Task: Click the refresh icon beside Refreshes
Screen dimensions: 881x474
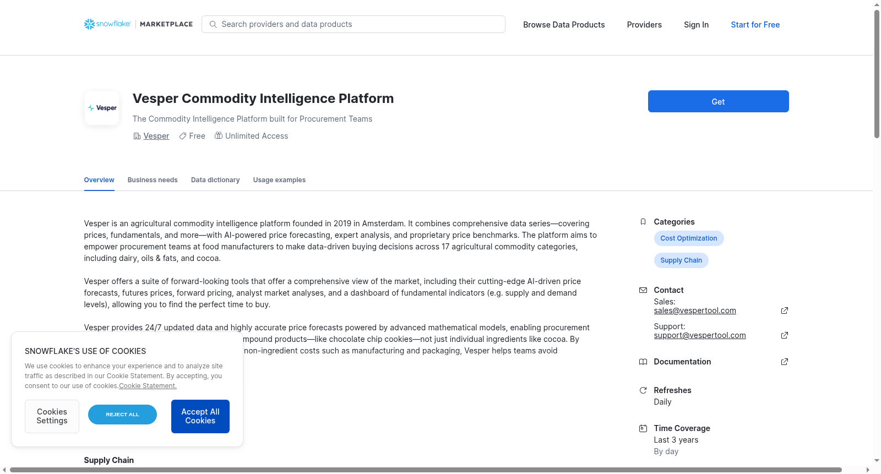Action: [x=643, y=390]
